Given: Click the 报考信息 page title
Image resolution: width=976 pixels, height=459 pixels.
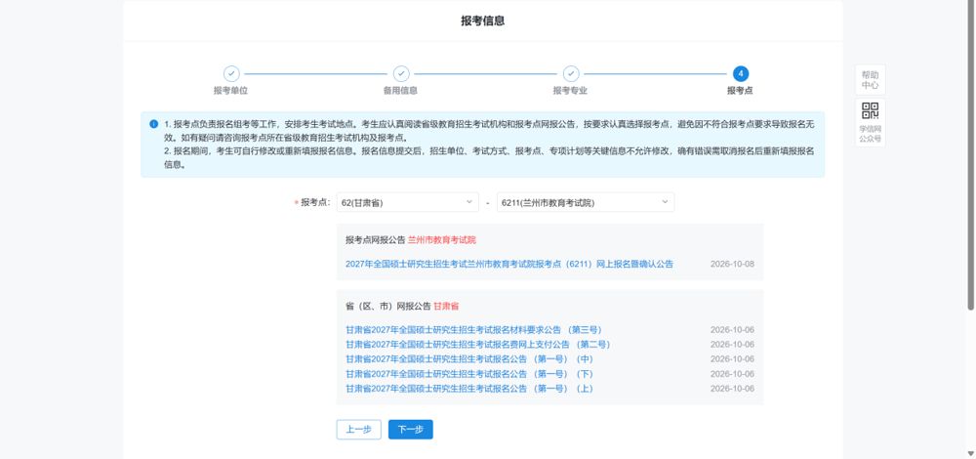Looking at the screenshot, I should pos(482,21).
